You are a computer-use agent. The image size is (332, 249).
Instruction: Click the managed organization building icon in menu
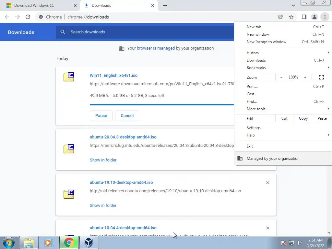click(x=240, y=158)
